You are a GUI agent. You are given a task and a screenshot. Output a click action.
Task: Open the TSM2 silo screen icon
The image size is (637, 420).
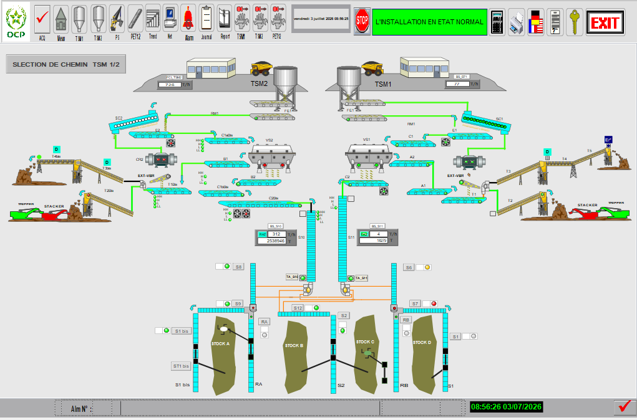click(99, 19)
